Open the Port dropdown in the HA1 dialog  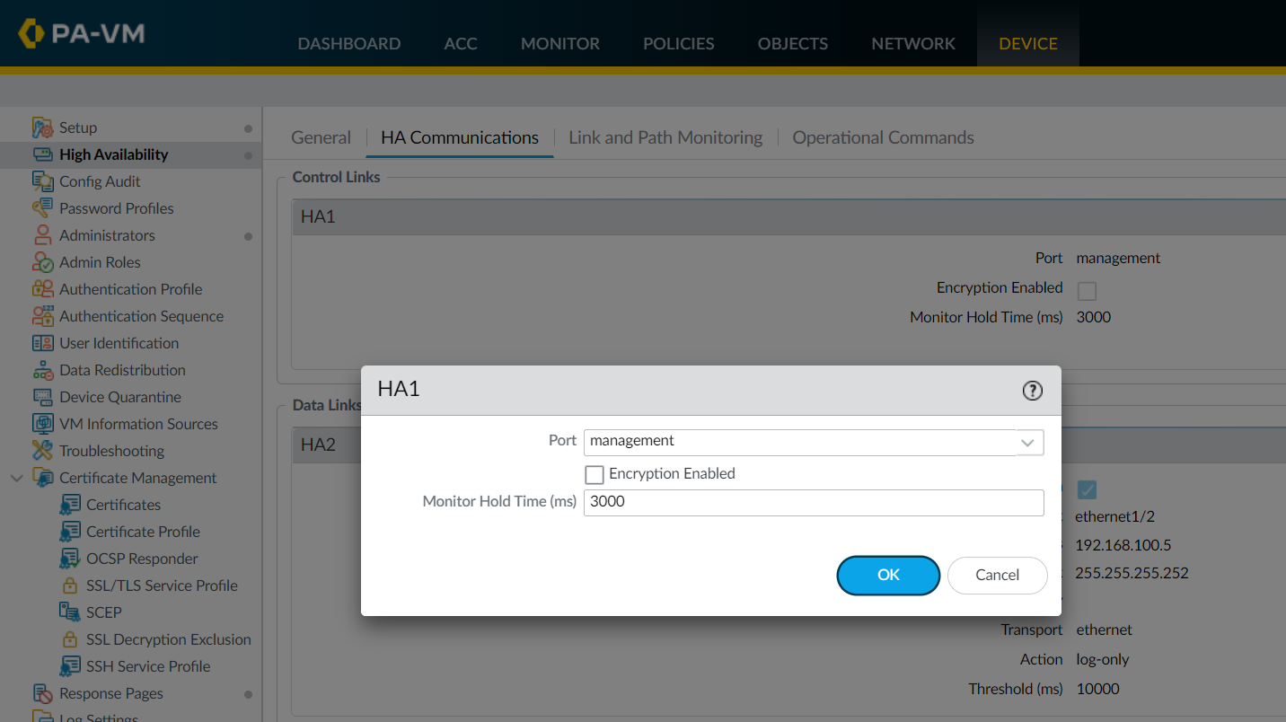point(1027,442)
